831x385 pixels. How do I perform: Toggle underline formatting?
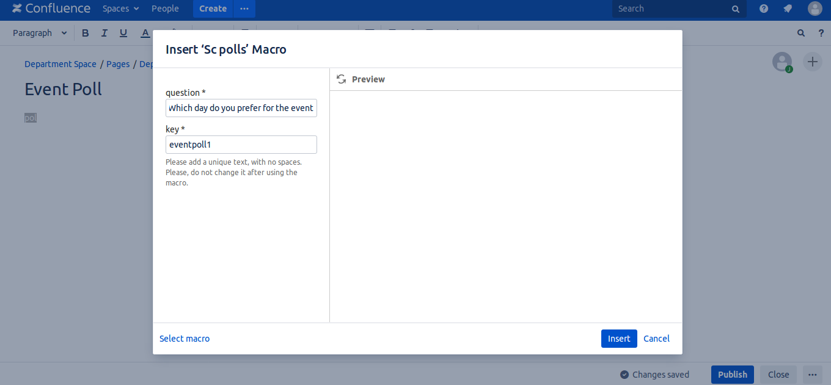click(x=123, y=33)
